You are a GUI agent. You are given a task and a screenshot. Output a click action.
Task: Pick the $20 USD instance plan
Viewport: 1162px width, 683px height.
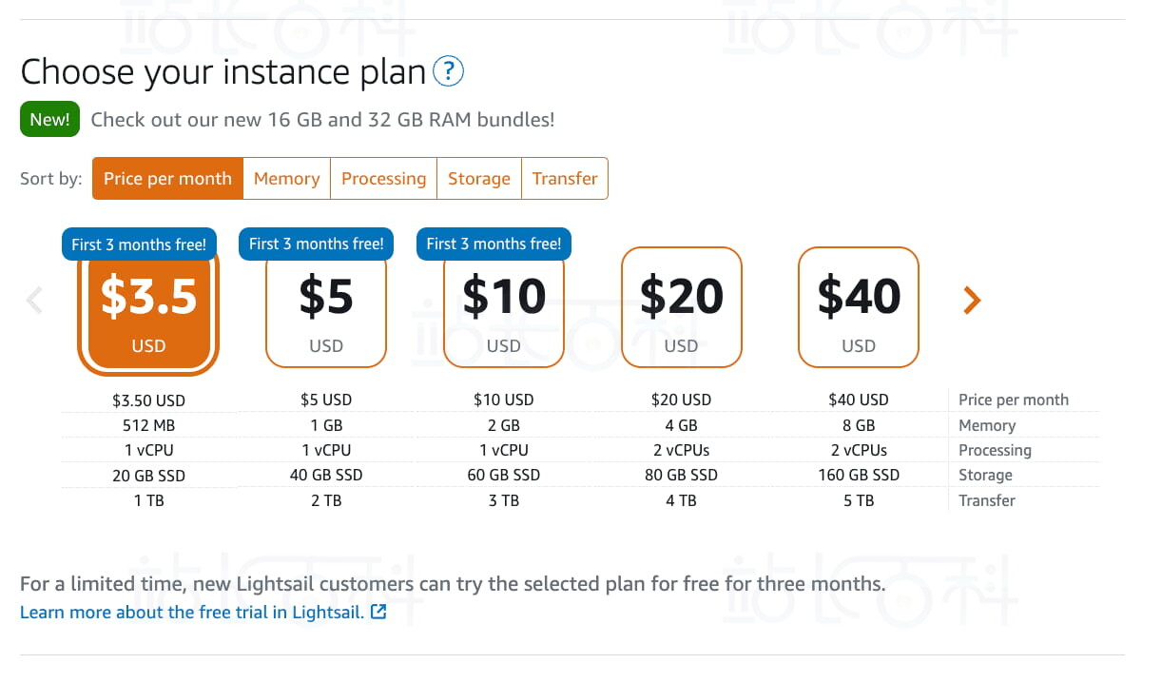pyautogui.click(x=681, y=308)
